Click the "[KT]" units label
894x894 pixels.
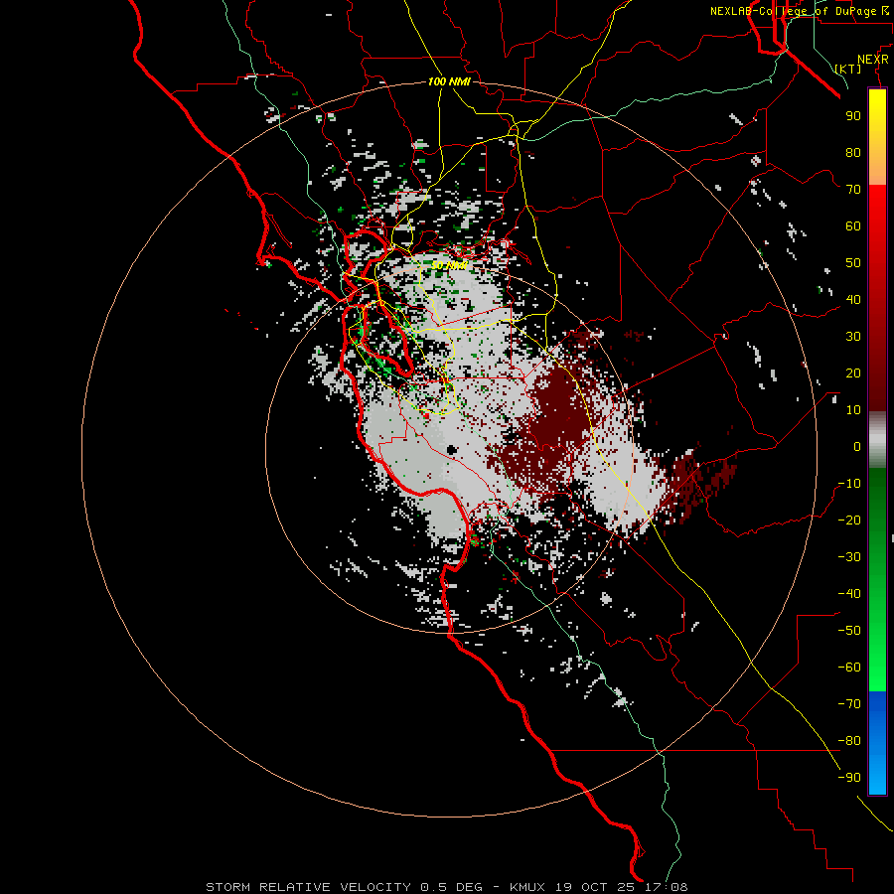848,69
